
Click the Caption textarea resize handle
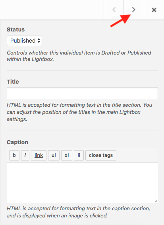coord(156,201)
